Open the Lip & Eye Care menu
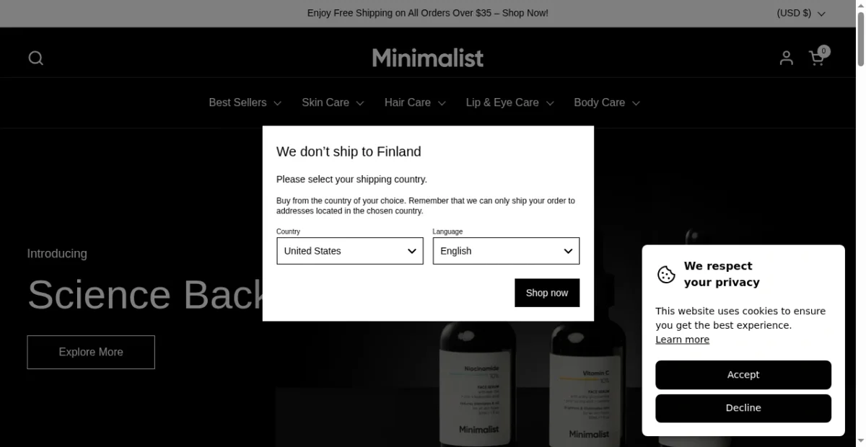The width and height of the screenshot is (866, 447). tap(509, 102)
